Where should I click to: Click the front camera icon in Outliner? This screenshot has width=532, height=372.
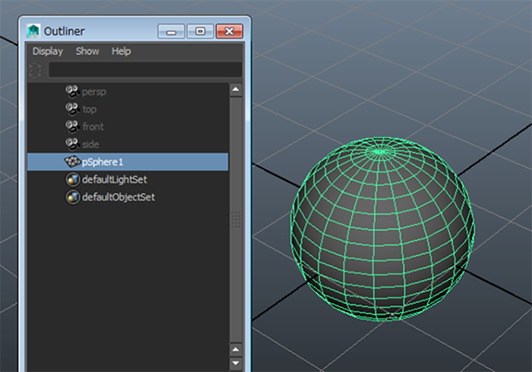(x=72, y=126)
